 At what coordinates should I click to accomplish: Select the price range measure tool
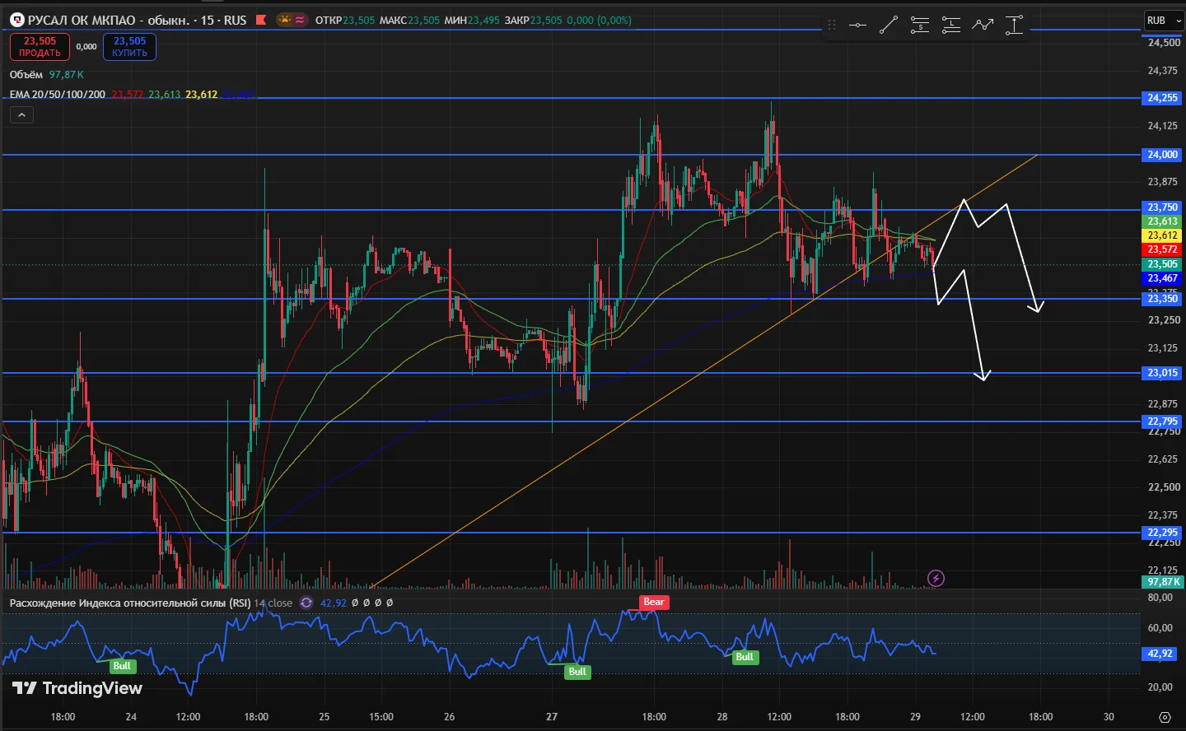tap(1014, 26)
